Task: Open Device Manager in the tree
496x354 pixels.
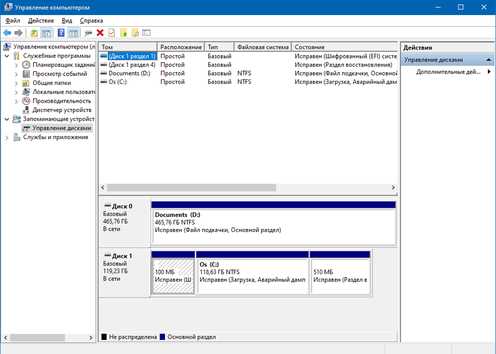Action: click(x=62, y=110)
